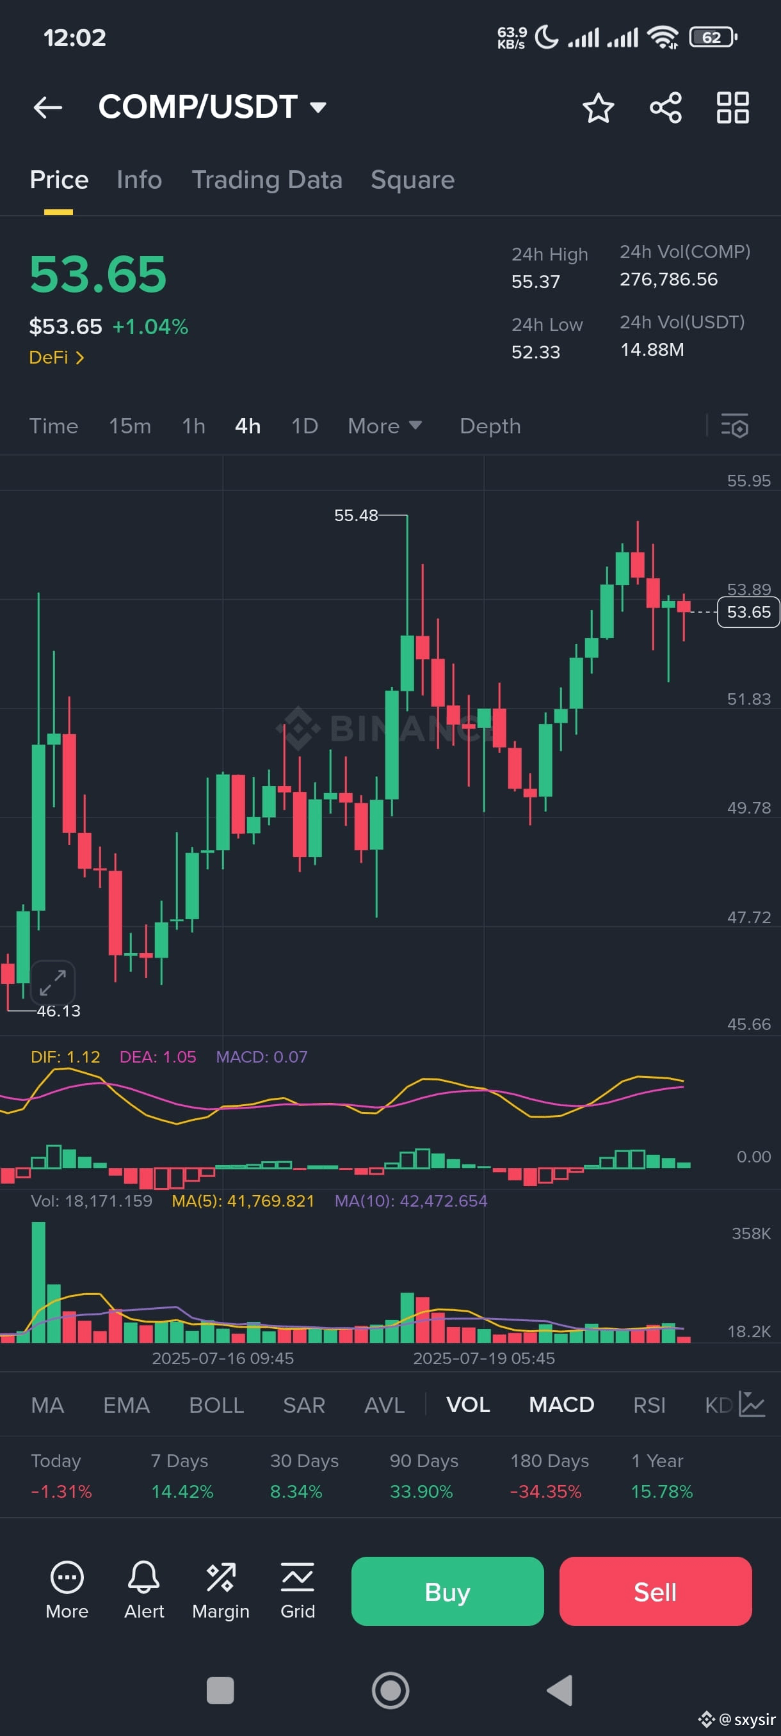
Task: Expand chart to fullscreen with arrows icon
Action: (52, 982)
